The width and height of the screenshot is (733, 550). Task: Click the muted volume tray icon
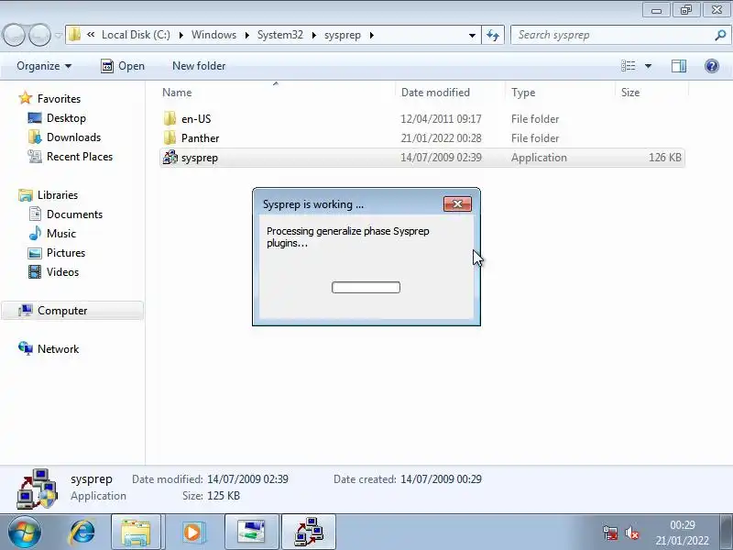coord(632,533)
